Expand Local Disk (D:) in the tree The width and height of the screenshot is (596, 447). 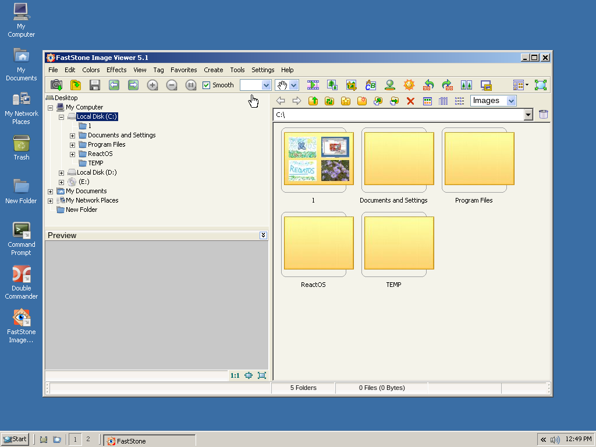point(61,173)
